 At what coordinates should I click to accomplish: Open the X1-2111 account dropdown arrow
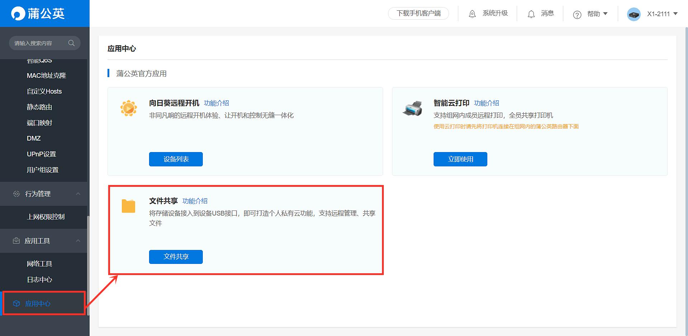pyautogui.click(x=675, y=14)
